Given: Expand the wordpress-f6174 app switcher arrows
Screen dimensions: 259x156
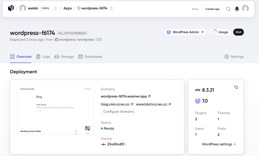Looking at the screenshot, I should [x=112, y=8].
